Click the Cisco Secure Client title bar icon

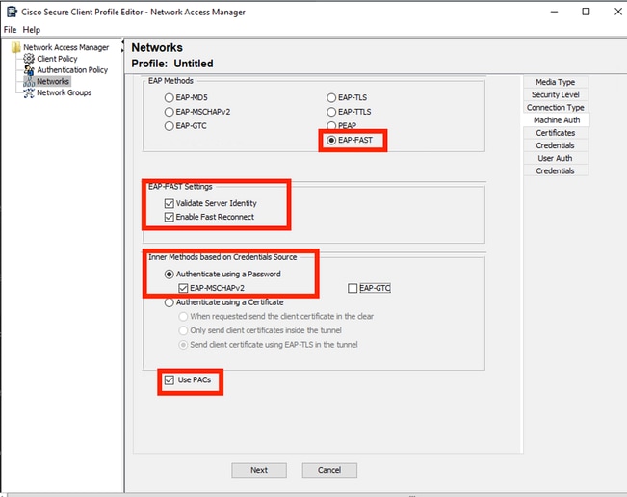[x=12, y=12]
